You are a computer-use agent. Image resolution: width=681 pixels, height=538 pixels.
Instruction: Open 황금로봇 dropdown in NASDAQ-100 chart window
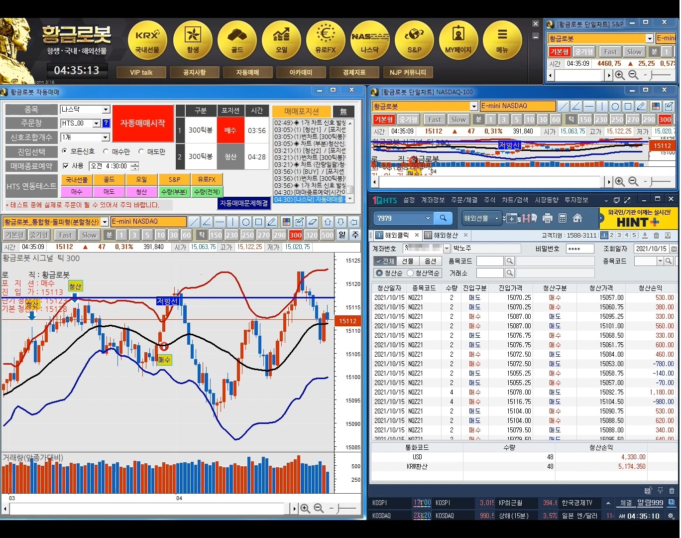[x=474, y=106]
